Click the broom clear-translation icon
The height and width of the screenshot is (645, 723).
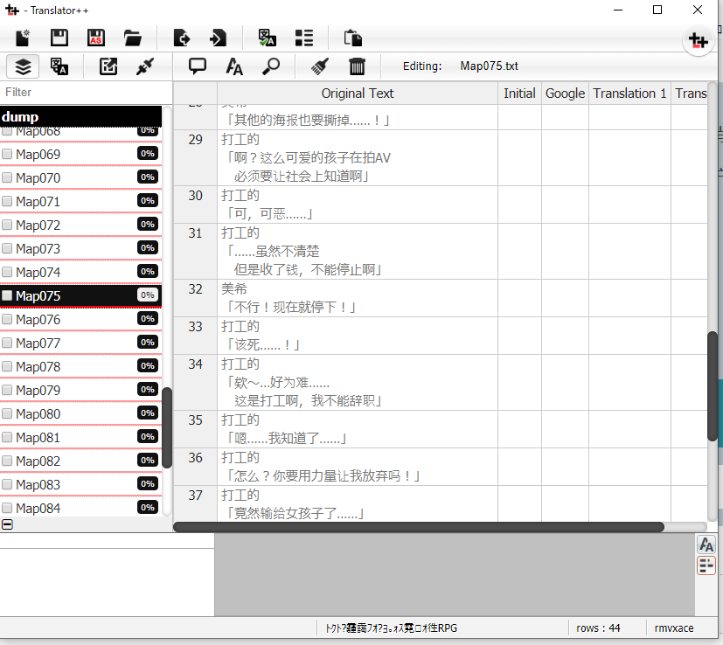(x=320, y=66)
